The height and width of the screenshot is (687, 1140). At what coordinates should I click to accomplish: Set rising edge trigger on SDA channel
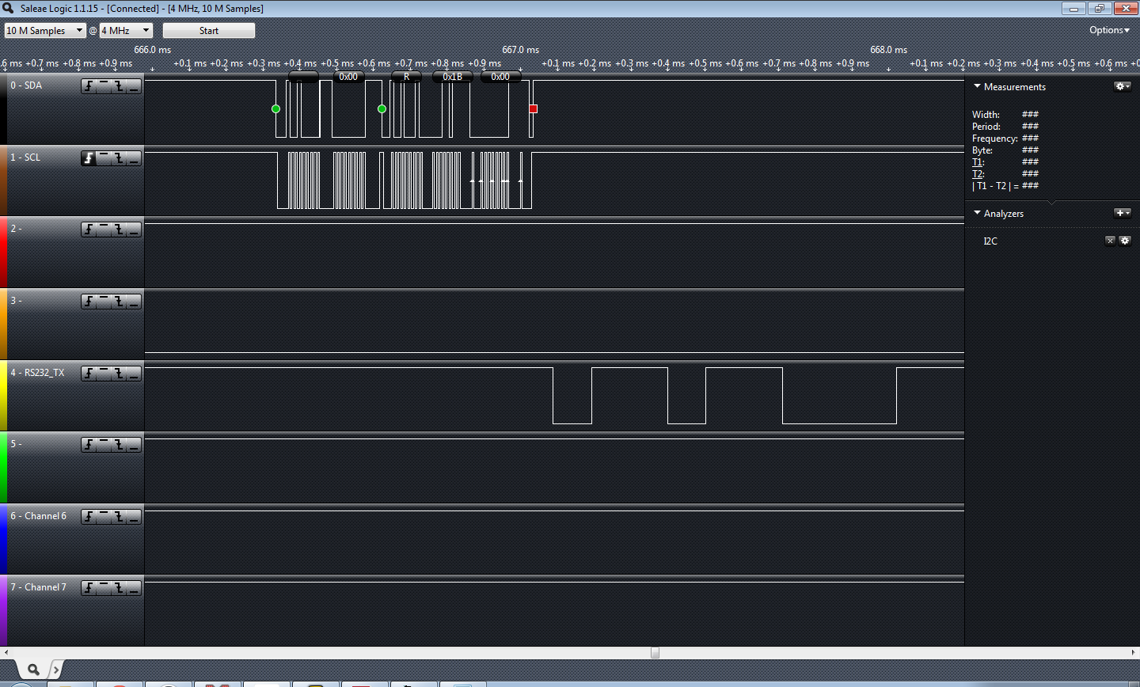click(x=89, y=86)
